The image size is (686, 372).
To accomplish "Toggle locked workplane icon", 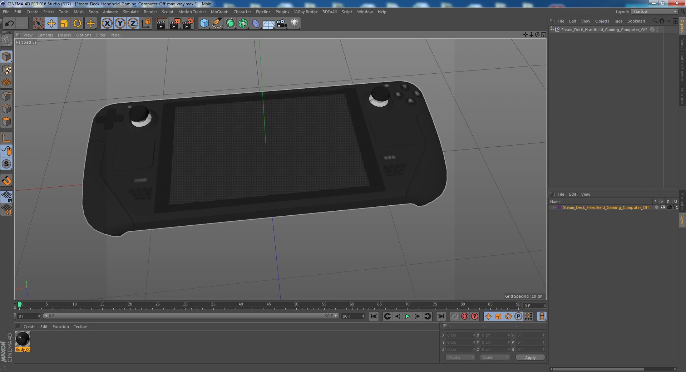I will point(6,196).
